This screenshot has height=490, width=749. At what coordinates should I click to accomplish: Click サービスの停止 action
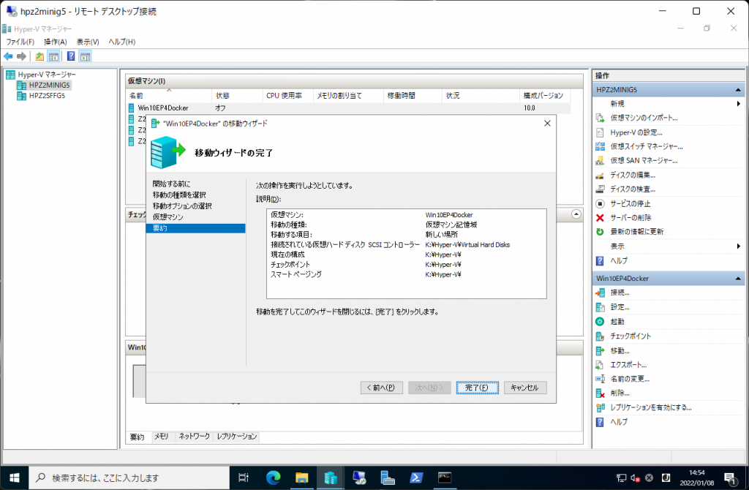point(630,203)
